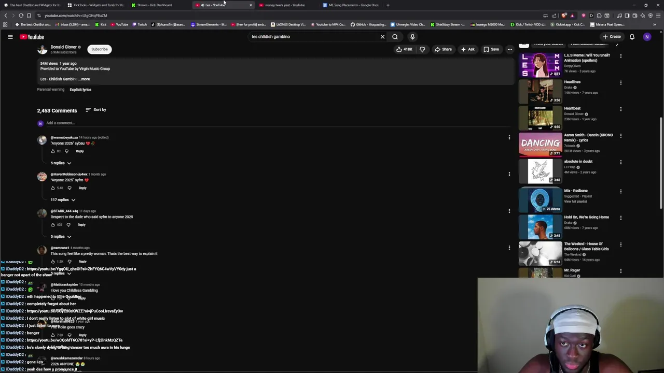
Task: Open Dancin KRONO Remix video thumbnail
Action: pos(540,144)
